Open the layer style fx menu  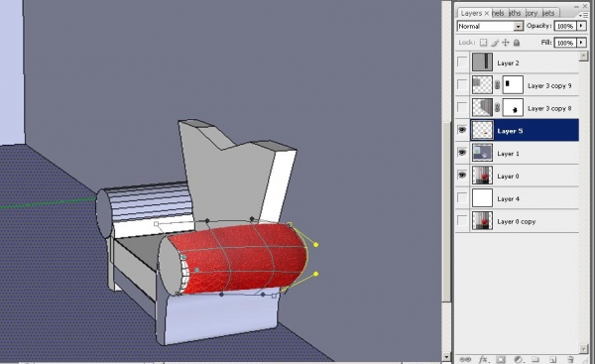[483, 359]
